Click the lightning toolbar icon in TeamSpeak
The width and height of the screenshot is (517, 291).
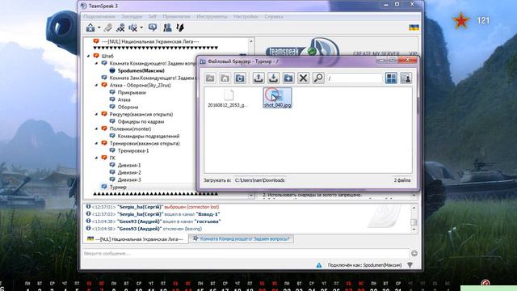(x=180, y=27)
